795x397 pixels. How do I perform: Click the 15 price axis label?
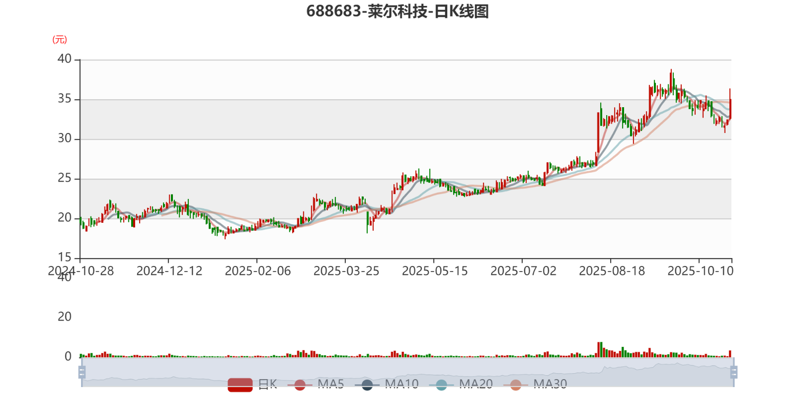pyautogui.click(x=65, y=258)
